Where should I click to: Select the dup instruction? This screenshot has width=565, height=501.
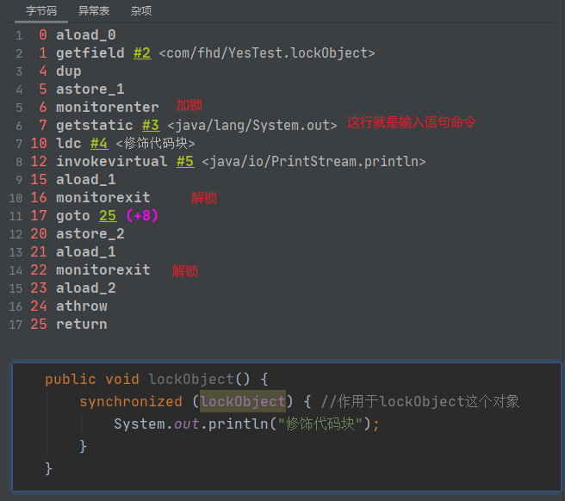tap(68, 71)
